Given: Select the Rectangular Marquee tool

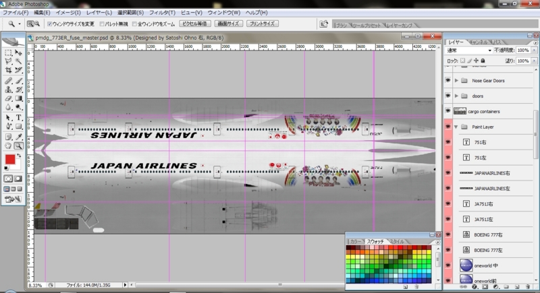Looking at the screenshot, I should pyautogui.click(x=8, y=53).
